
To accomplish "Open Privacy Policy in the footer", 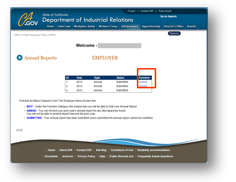I will tap(86, 156).
